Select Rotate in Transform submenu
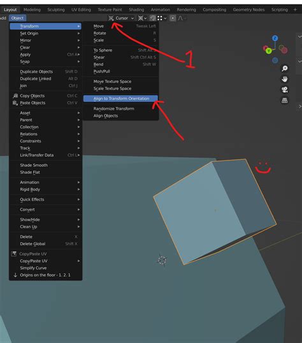This screenshot has width=302, height=343. (x=120, y=33)
